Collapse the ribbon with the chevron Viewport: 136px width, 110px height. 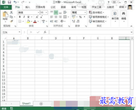[x=131, y=26]
